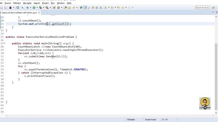Click the green Run button icon

34,7
